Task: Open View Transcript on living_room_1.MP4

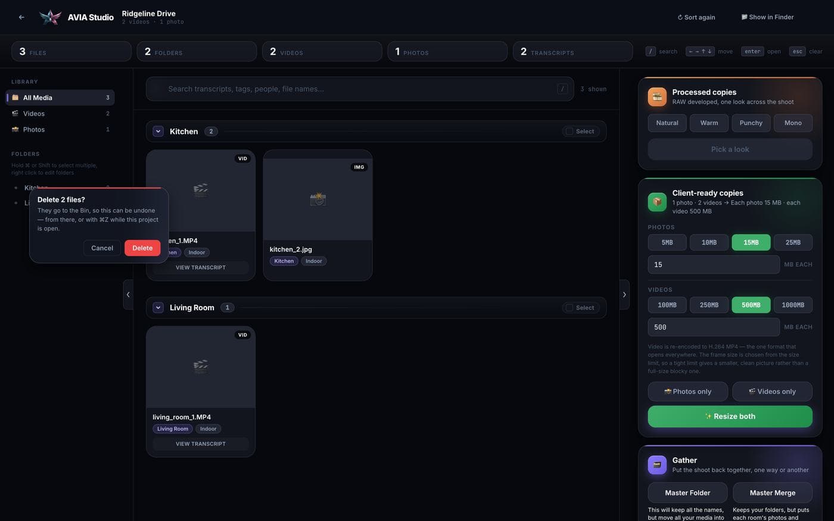Action: pos(201,444)
